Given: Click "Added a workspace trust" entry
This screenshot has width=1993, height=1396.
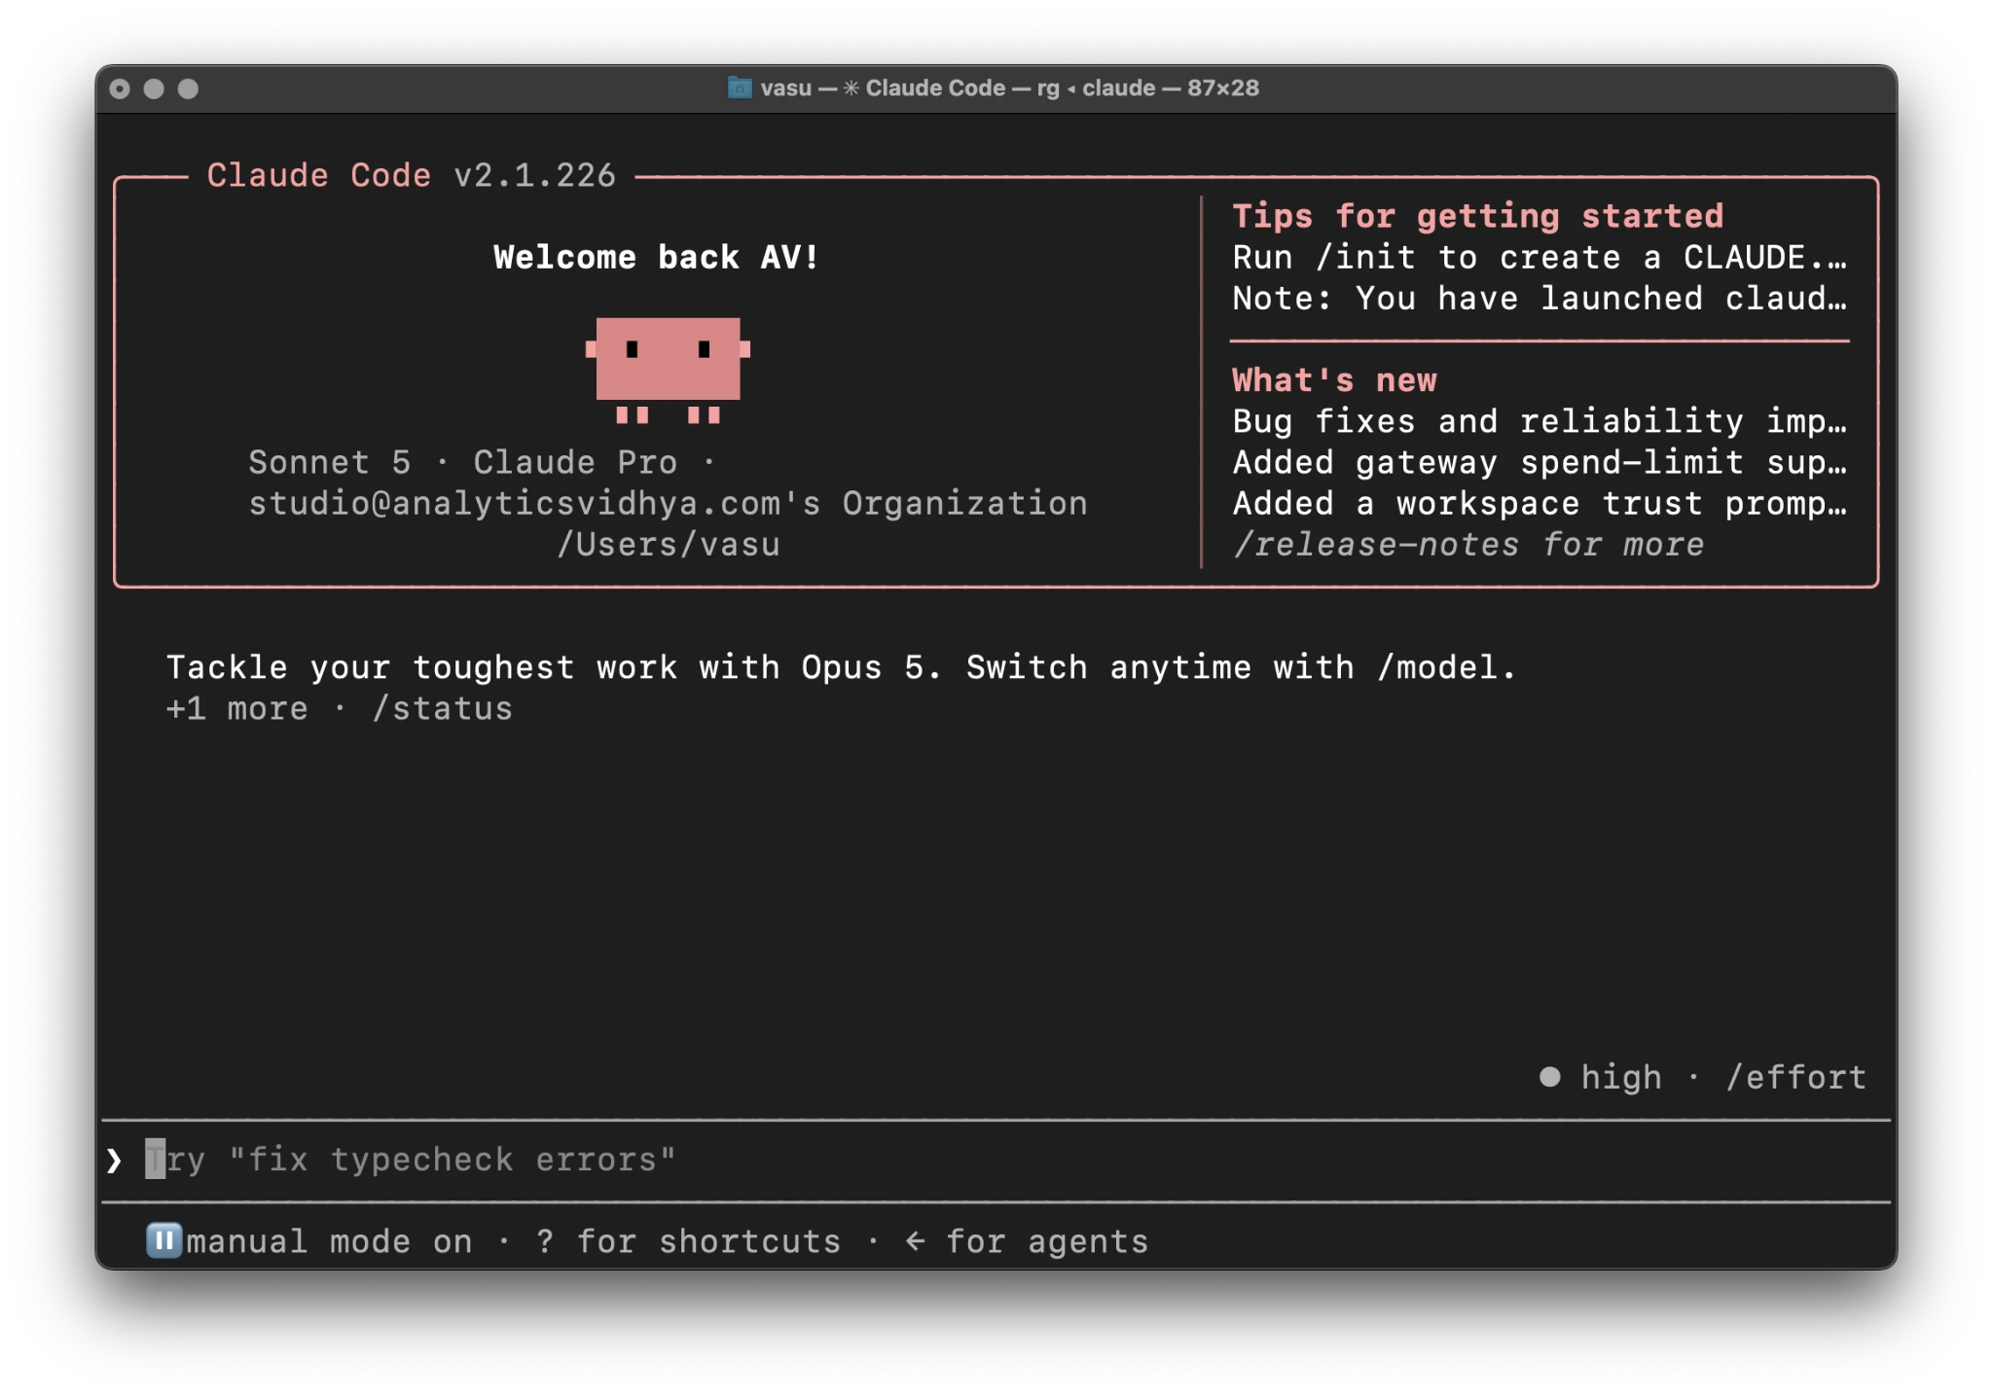Looking at the screenshot, I should click(x=1539, y=503).
